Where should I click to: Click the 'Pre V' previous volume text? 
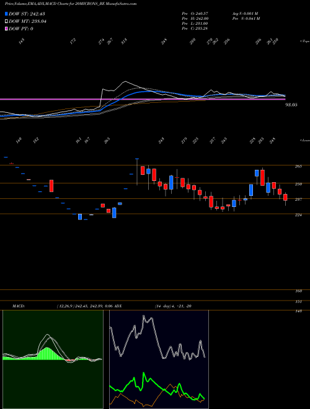tap(246, 19)
